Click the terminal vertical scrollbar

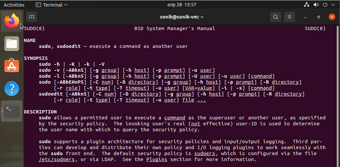(x=338, y=96)
